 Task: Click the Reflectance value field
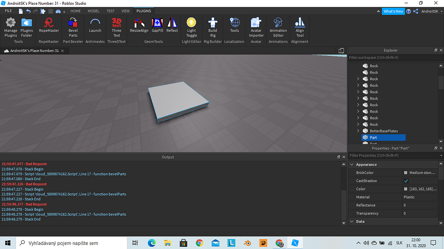tap(420, 205)
